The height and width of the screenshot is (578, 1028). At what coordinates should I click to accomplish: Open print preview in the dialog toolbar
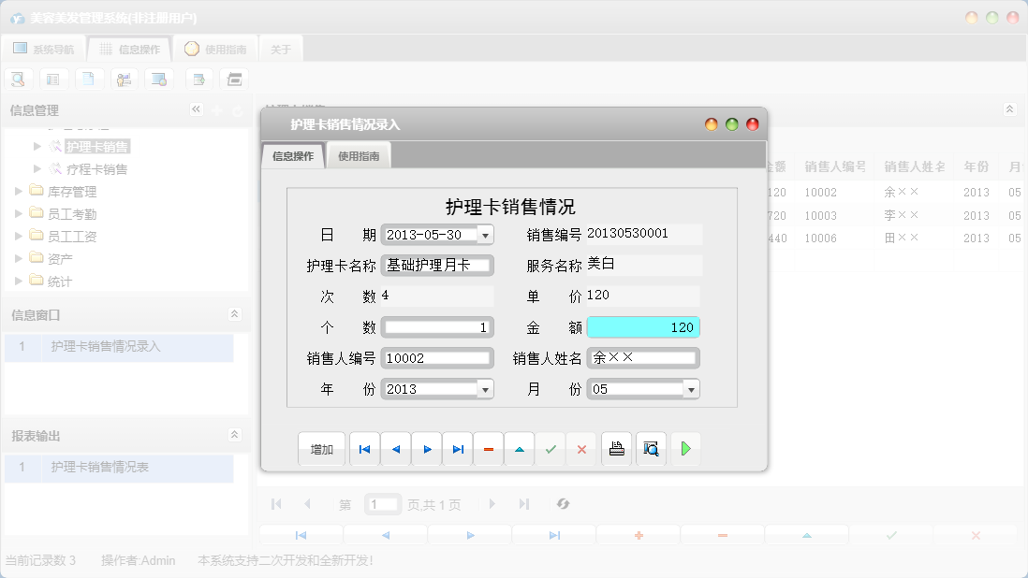pos(651,449)
